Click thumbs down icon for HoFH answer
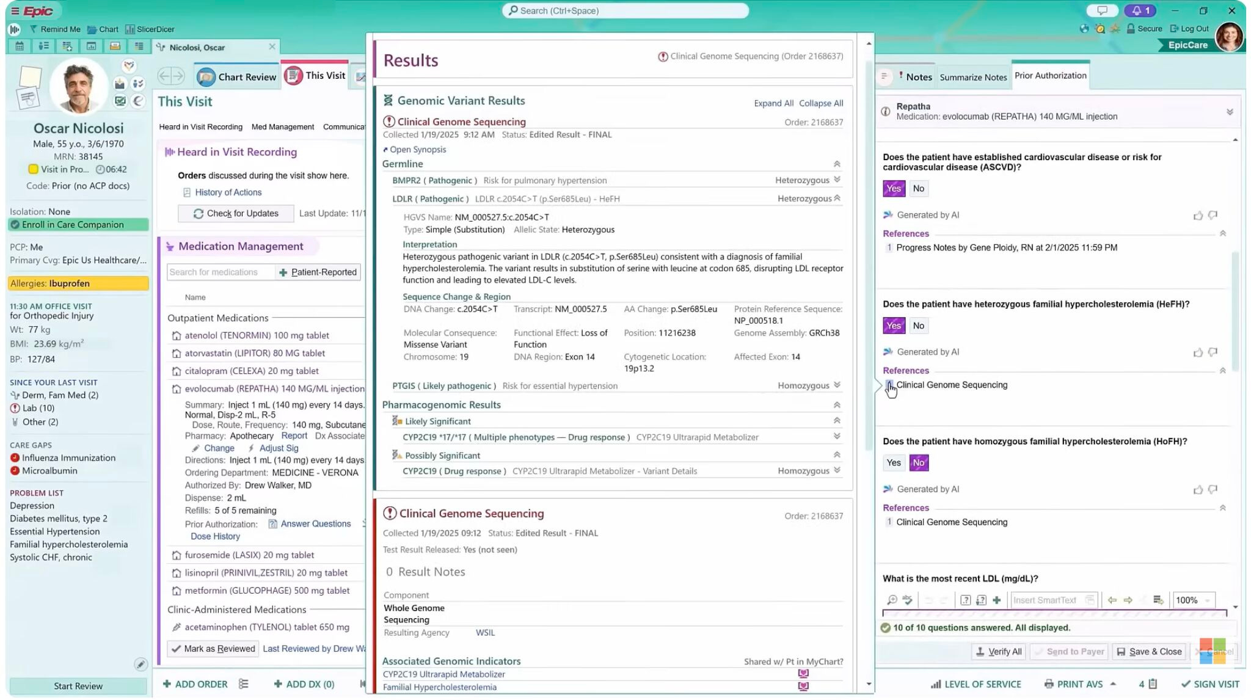The image size is (1251, 700). (1213, 489)
